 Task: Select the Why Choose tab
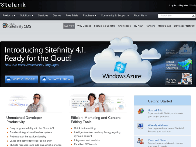click(84, 26)
